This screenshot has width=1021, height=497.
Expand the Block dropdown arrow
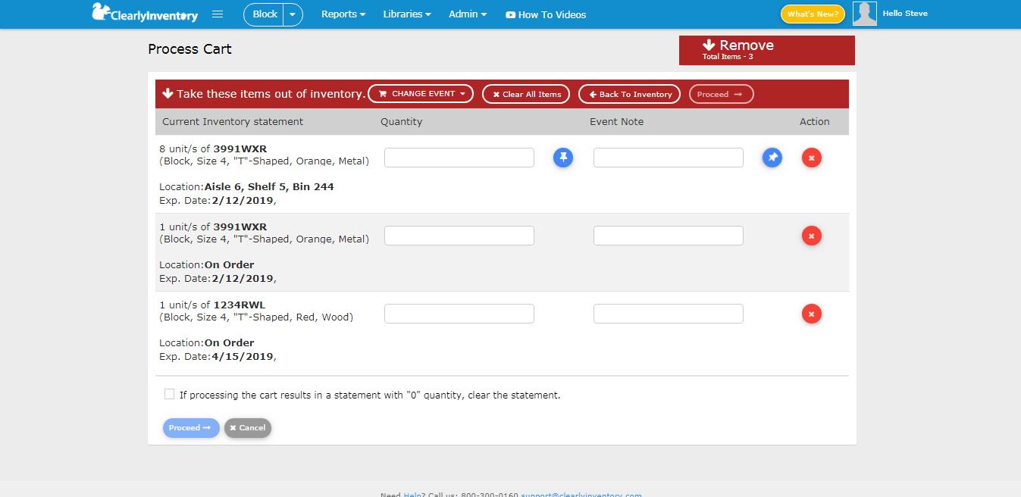coord(293,14)
